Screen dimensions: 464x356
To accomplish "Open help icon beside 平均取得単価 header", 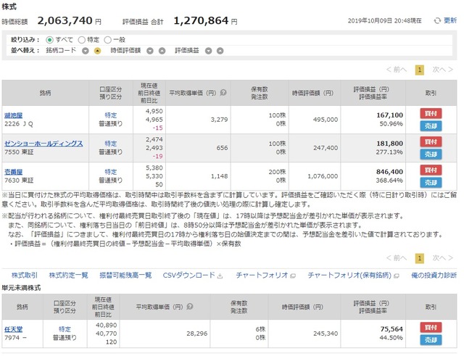I will pyautogui.click(x=223, y=93).
